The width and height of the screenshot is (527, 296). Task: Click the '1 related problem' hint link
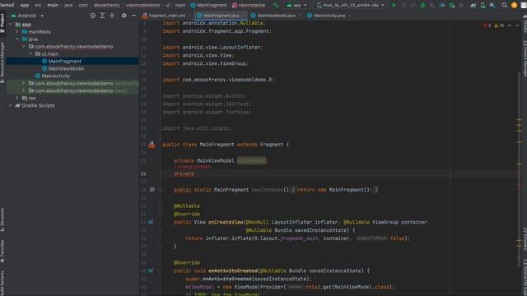click(193, 167)
